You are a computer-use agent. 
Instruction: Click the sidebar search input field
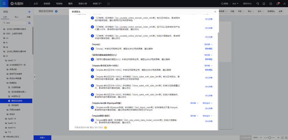pyautogui.click(x=15, y=23)
